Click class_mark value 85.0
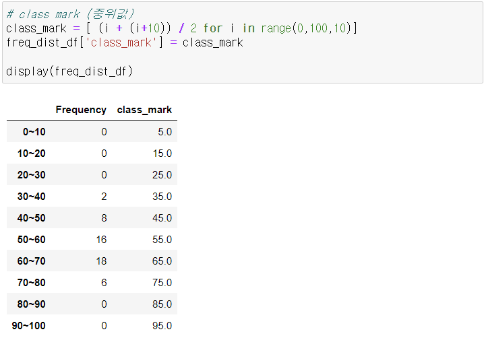Image resolution: width=484 pixels, height=340 pixels. pos(162,304)
